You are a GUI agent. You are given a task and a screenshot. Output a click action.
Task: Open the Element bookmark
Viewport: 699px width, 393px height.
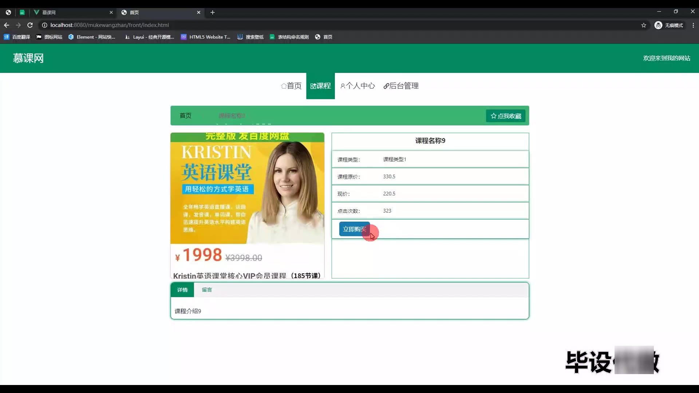pyautogui.click(x=92, y=37)
